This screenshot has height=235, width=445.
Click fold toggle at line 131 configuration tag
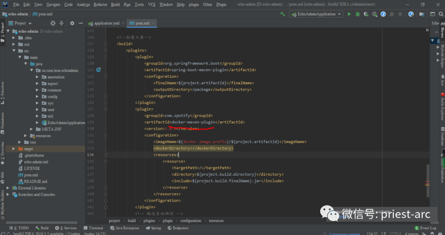pos(105,135)
